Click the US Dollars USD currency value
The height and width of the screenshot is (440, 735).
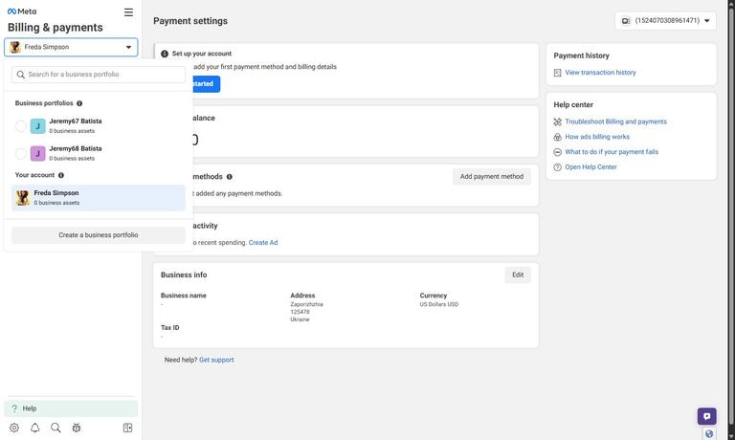[438, 304]
